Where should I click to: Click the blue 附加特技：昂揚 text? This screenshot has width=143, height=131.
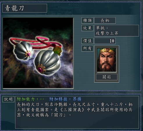(x=65, y=99)
